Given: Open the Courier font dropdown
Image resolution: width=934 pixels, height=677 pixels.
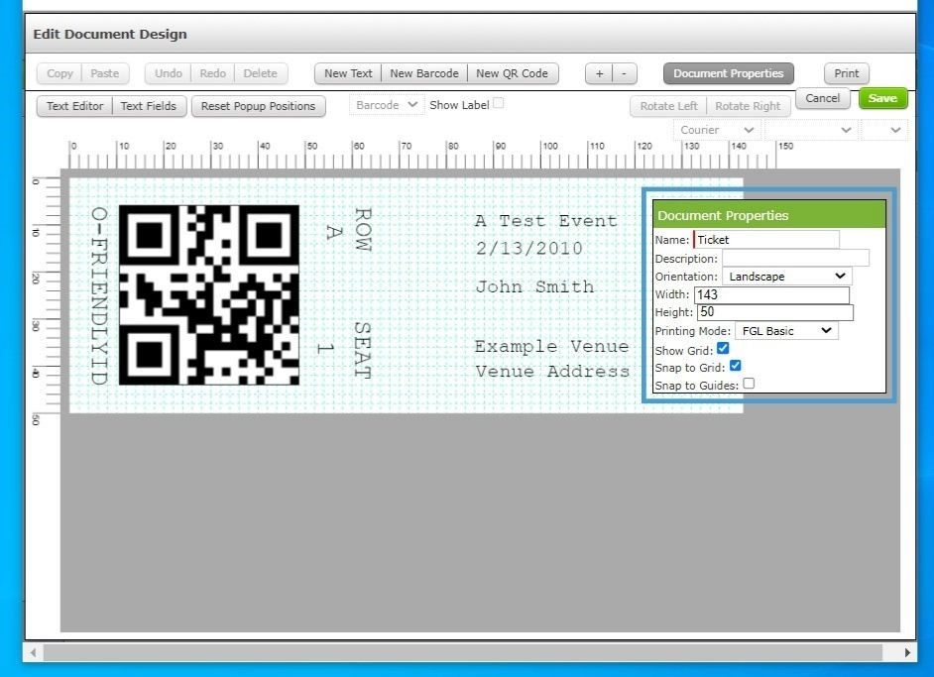Looking at the screenshot, I should [717, 130].
